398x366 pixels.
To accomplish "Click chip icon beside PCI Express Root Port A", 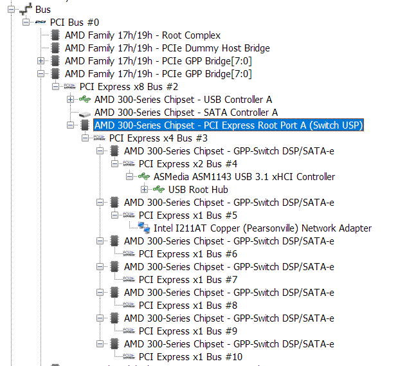I will [x=85, y=125].
